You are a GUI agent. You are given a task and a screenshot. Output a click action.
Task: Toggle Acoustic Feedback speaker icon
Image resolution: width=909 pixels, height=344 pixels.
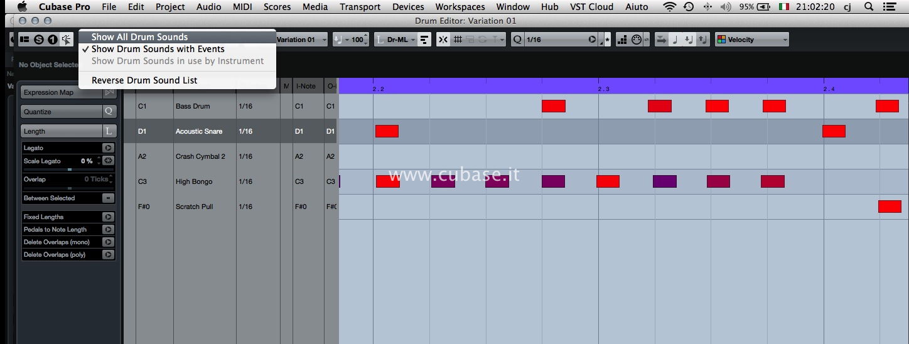[x=66, y=40]
